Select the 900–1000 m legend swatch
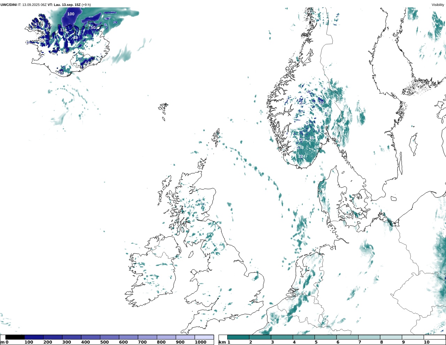 (185, 337)
